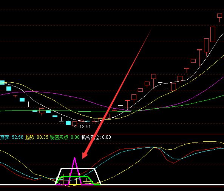Click the big red arrow's arrowhead

click(85, 155)
